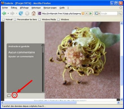Open the Personnaliser les liens bookmark
This screenshot has width=124, height=109.
click(x=25, y=19)
